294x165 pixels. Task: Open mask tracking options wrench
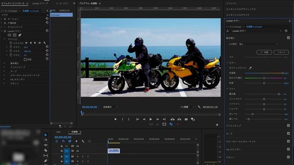[x=45, y=43]
